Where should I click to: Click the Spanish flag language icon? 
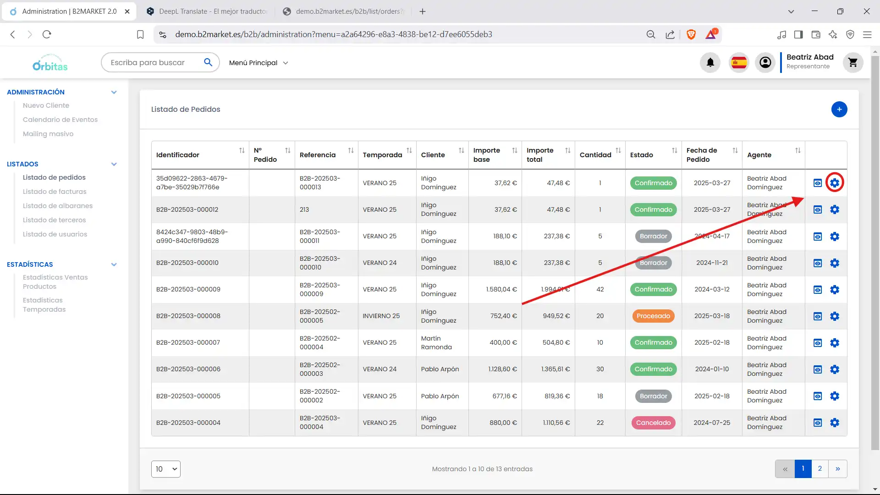click(x=738, y=62)
